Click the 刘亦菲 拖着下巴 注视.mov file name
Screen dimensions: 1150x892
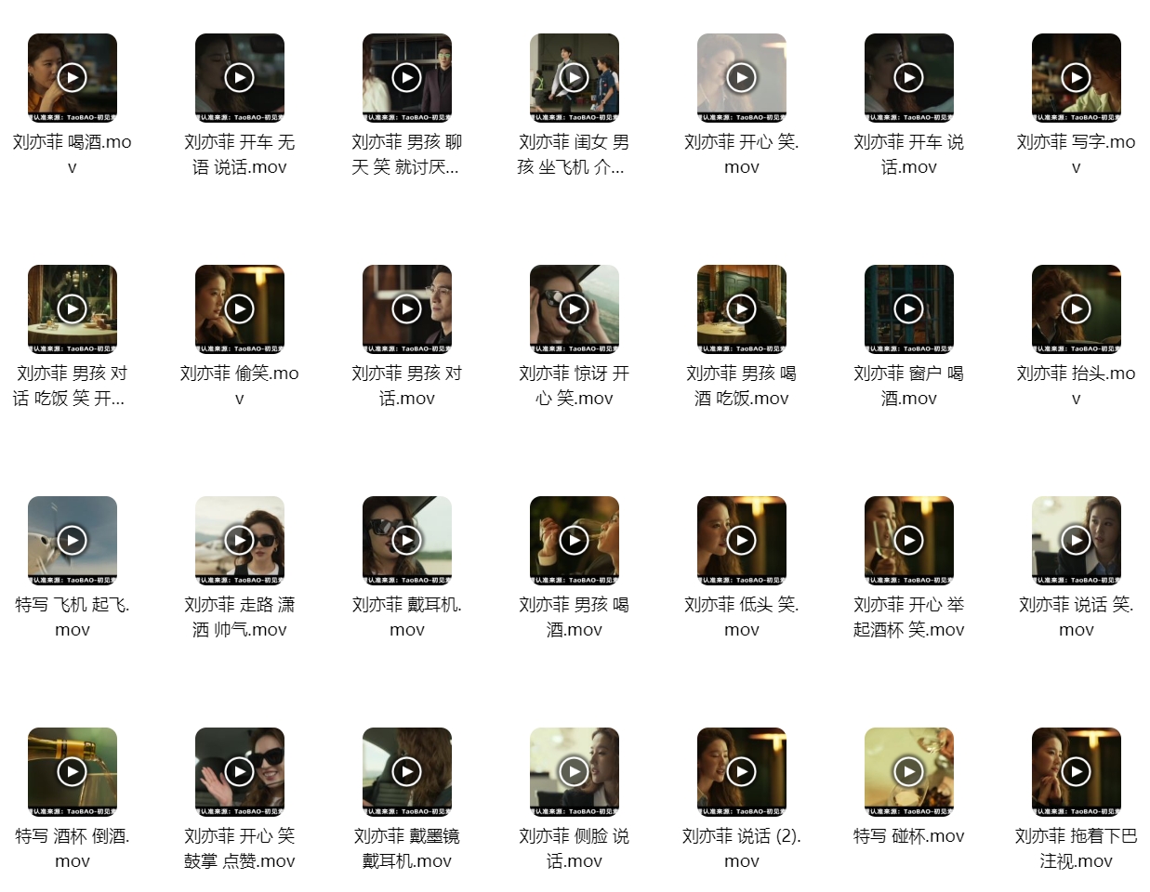(x=1077, y=848)
